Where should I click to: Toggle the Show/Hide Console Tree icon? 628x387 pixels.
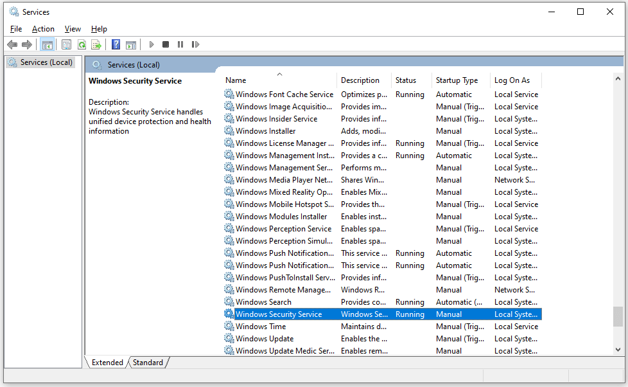[x=48, y=44]
